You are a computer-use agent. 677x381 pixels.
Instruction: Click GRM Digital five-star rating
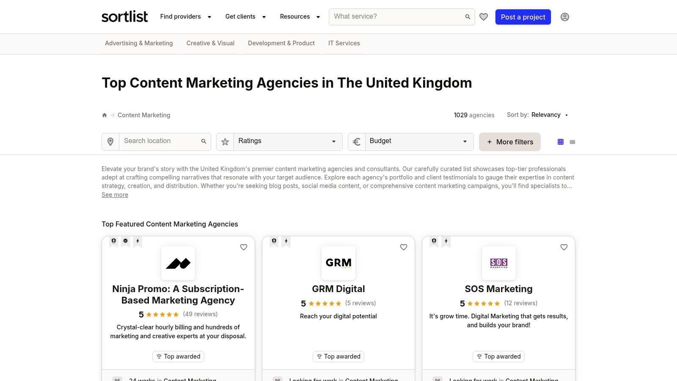325,304
